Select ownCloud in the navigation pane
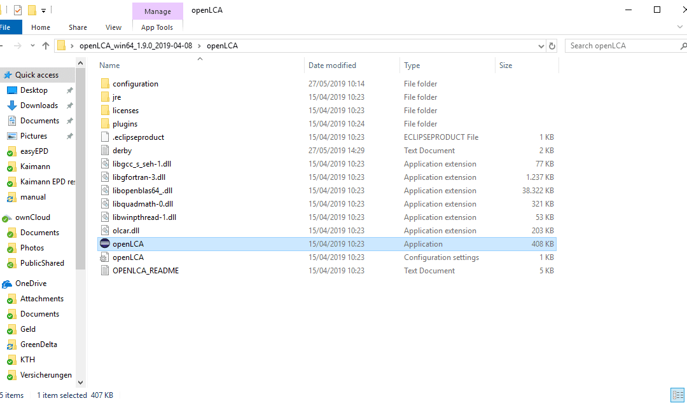Screen dimensions: 687x403 point(32,217)
